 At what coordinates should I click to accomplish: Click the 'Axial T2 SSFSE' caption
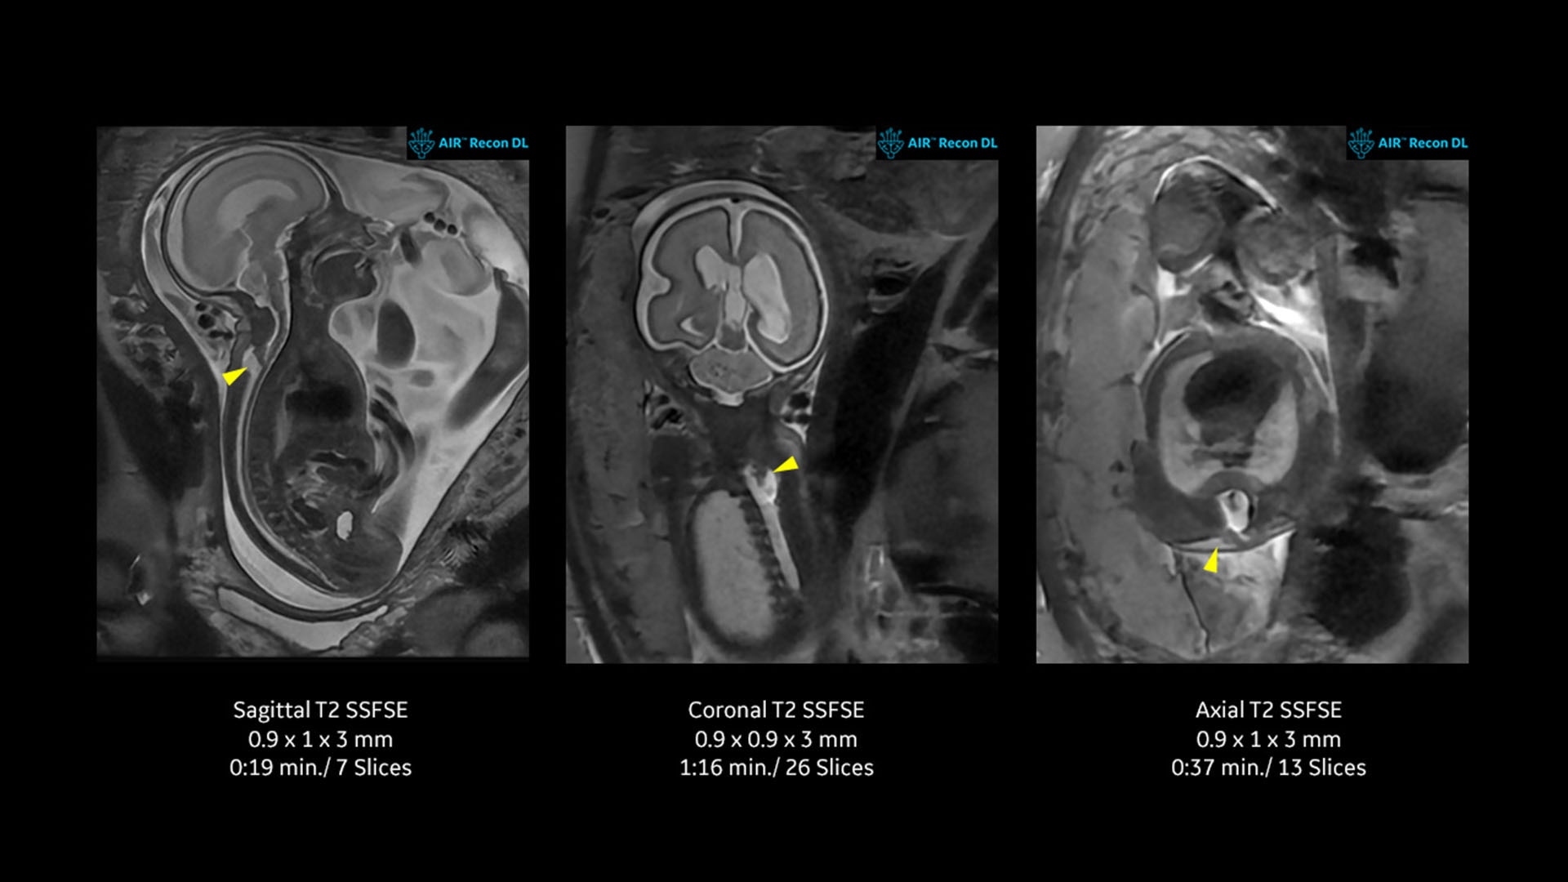[1268, 710]
